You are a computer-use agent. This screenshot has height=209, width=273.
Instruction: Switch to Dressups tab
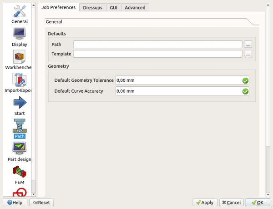93,8
